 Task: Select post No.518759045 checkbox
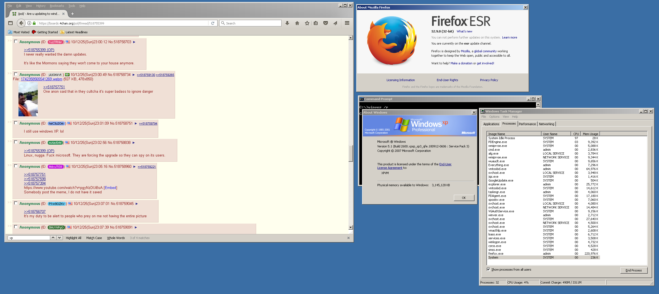(x=16, y=203)
